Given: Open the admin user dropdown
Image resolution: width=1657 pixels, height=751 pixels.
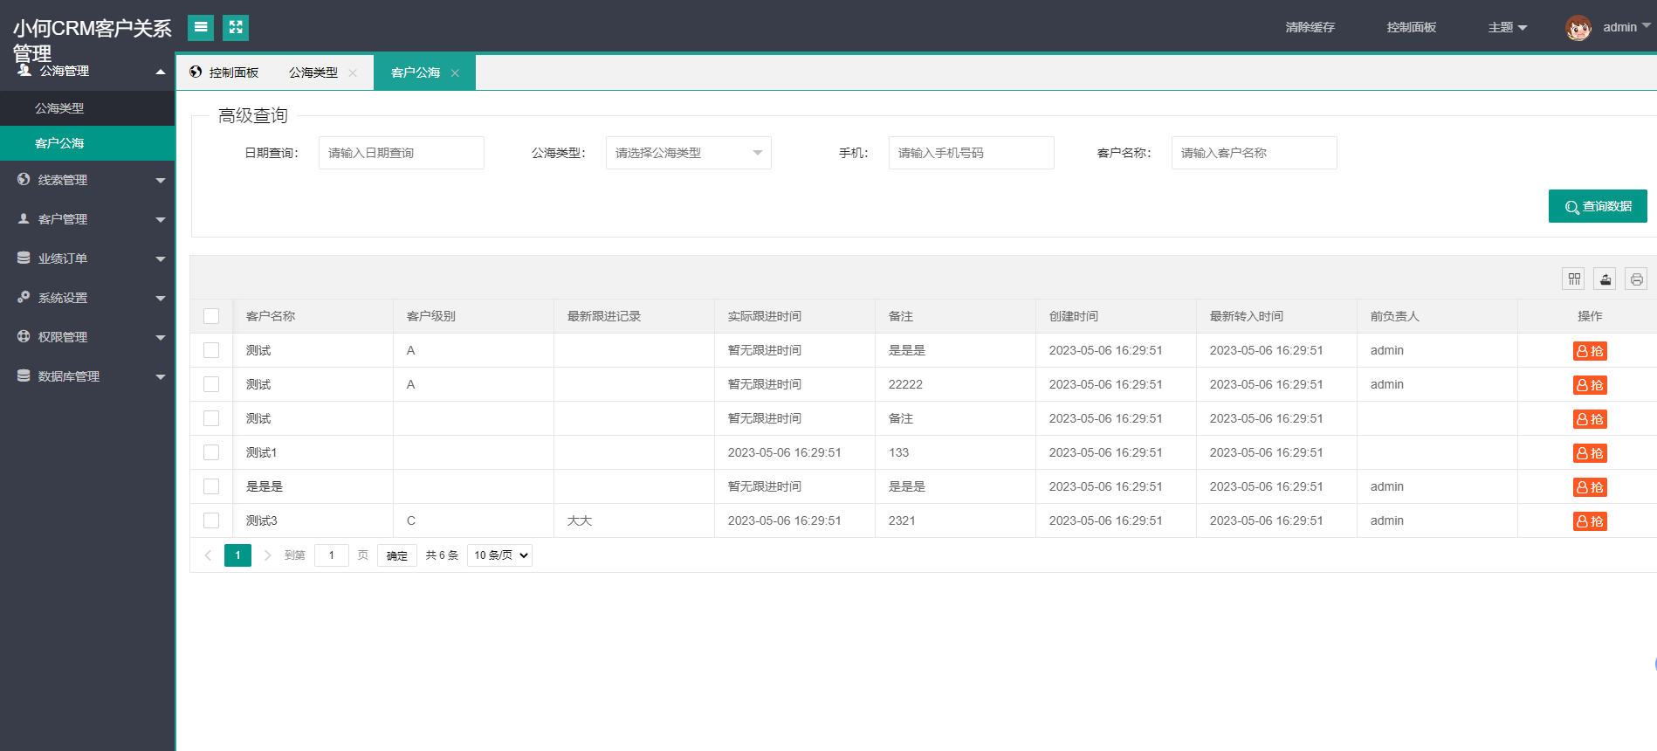Looking at the screenshot, I should [1626, 27].
